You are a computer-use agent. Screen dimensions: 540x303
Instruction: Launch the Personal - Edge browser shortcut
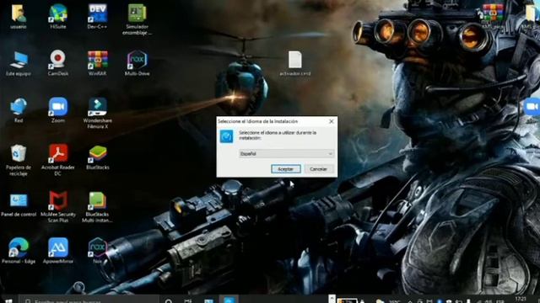click(19, 251)
